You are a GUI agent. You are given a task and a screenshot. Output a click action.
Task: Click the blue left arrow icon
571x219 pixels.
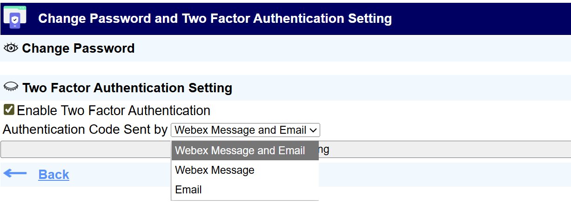point(15,174)
